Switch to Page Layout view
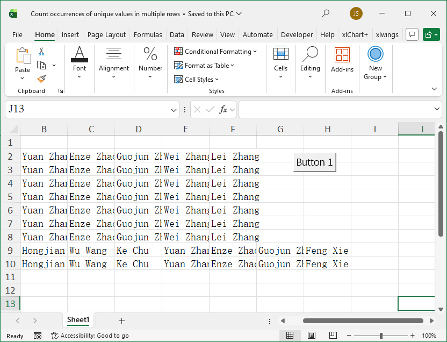Viewport: 447px width, 342px height. pyautogui.click(x=311, y=336)
